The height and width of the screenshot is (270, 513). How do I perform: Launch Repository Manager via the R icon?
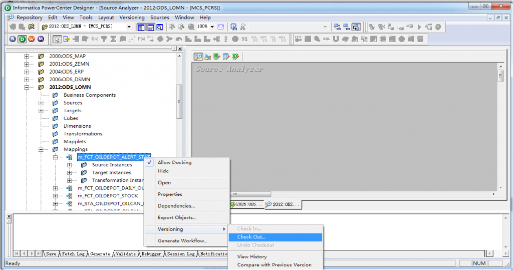pyautogui.click(x=13, y=39)
